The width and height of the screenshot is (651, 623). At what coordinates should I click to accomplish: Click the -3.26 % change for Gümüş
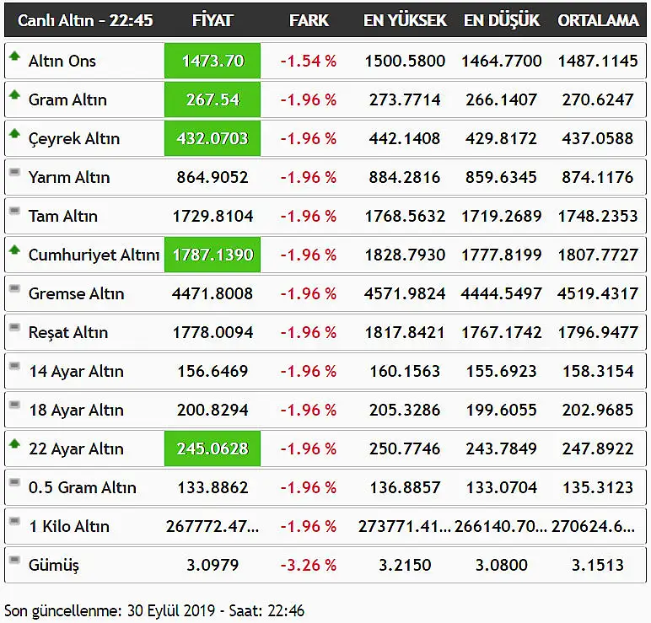coord(308,565)
